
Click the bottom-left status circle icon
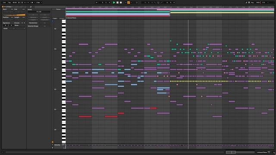[x=3, y=152]
